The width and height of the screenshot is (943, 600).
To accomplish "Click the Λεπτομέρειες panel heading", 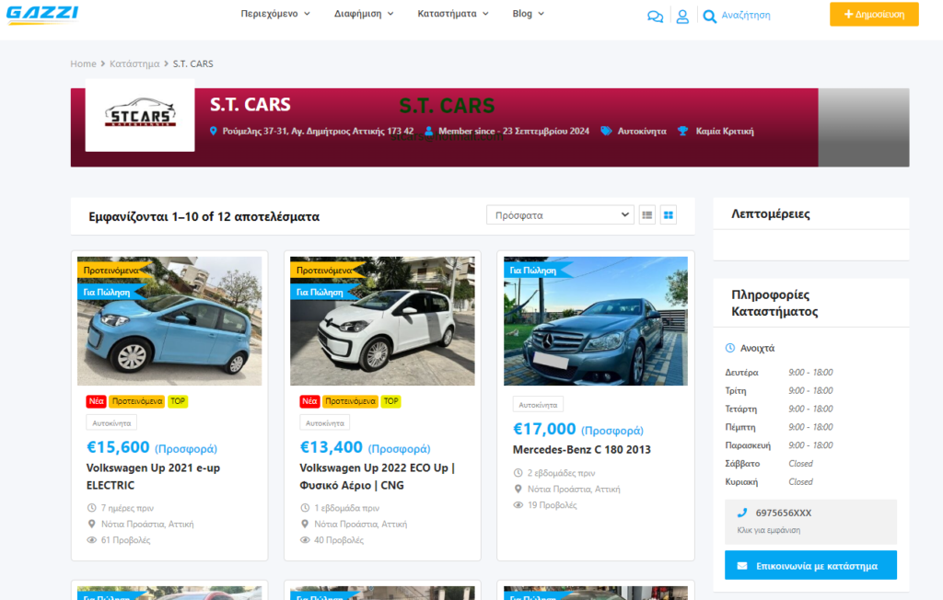I will [771, 214].
